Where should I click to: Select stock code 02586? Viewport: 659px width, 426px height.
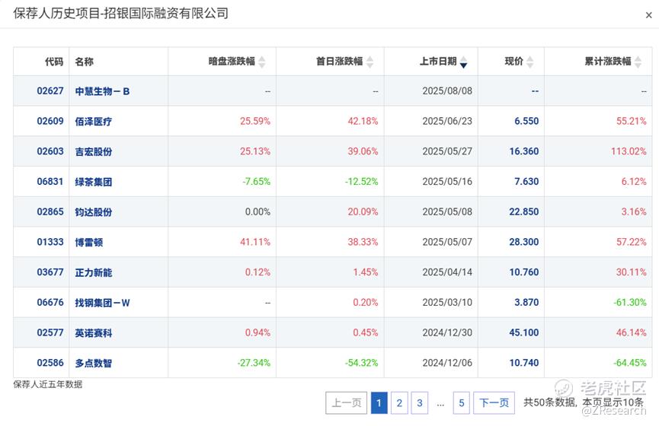[50, 363]
